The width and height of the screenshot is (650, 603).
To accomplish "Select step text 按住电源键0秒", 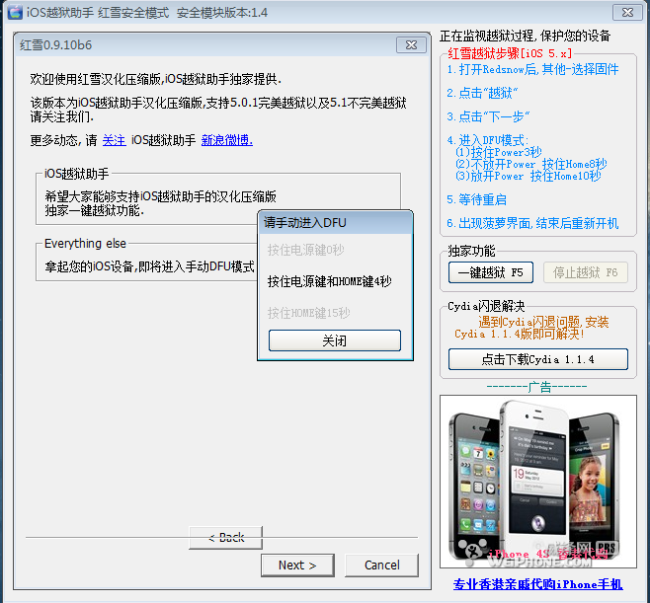I will pos(306,250).
